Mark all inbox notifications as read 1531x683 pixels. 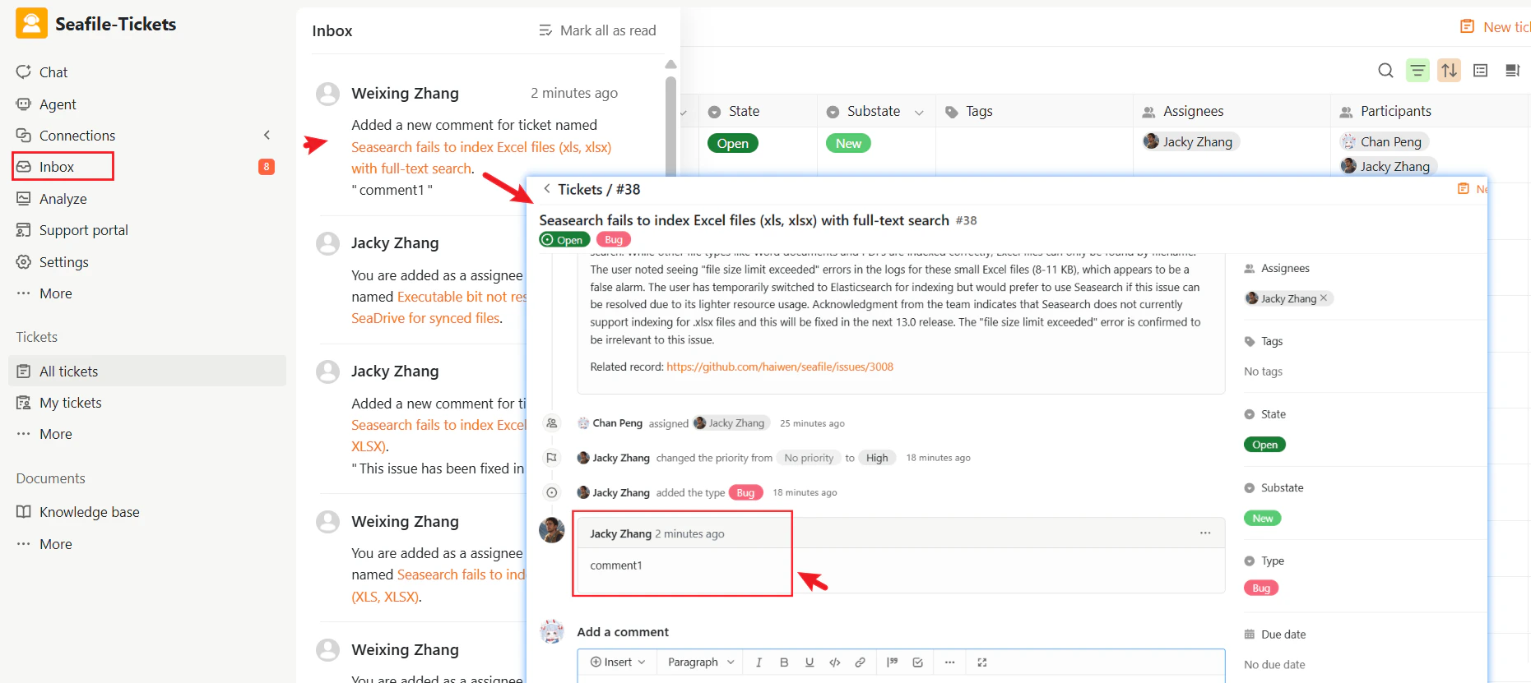pyautogui.click(x=597, y=30)
